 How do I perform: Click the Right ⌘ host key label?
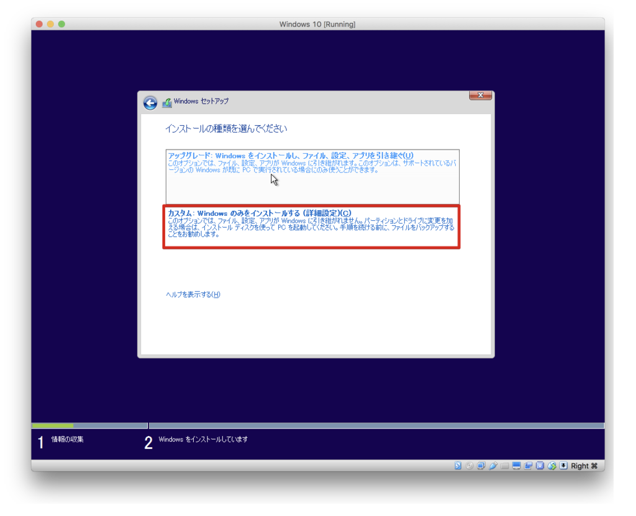click(584, 466)
